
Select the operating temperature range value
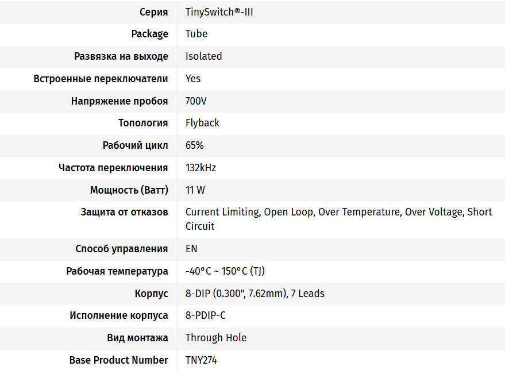click(225, 271)
